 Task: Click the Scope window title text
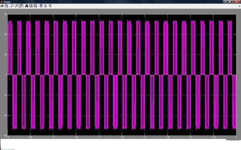(x=7, y=2)
